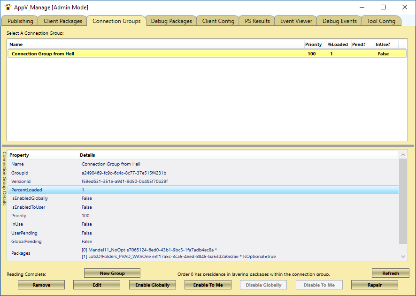Sort list by Name column header
This screenshot has width=416, height=296.
[156, 44]
